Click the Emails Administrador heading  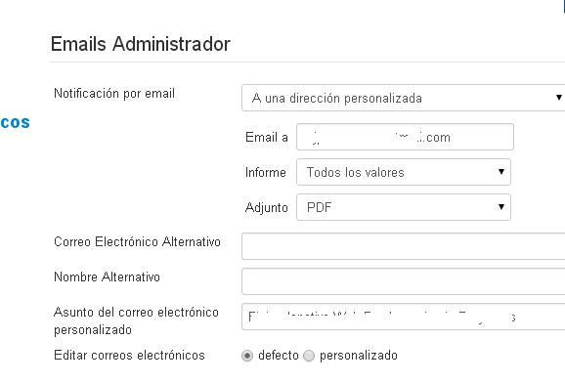[x=141, y=44]
